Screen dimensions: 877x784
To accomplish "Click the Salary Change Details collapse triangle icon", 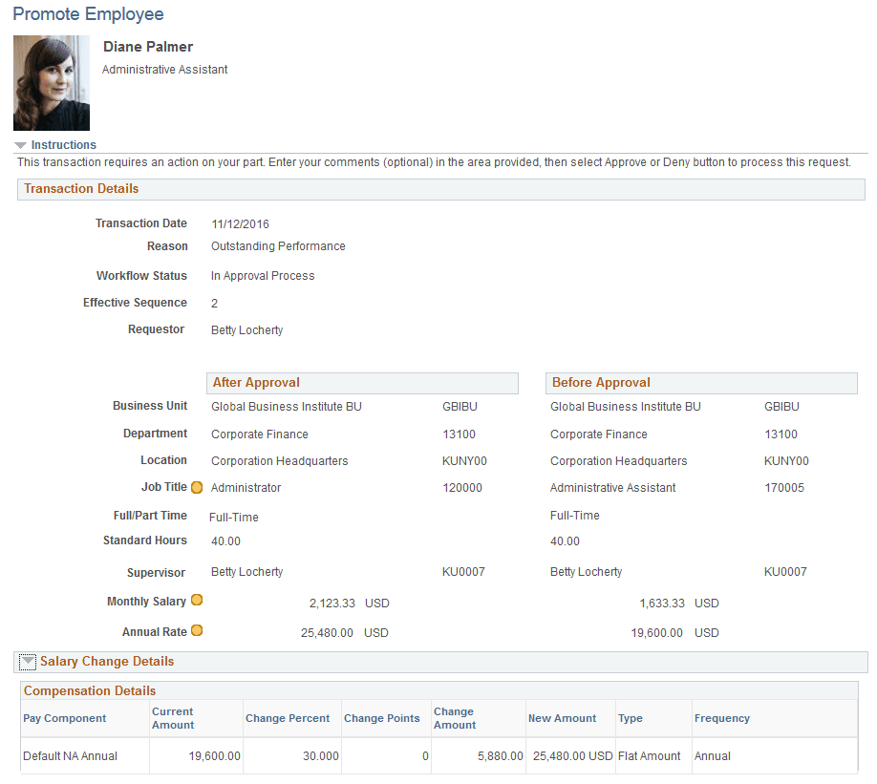I will (x=28, y=660).
